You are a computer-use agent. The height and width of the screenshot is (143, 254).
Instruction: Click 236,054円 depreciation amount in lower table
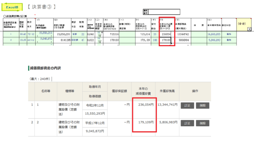coord(146,105)
